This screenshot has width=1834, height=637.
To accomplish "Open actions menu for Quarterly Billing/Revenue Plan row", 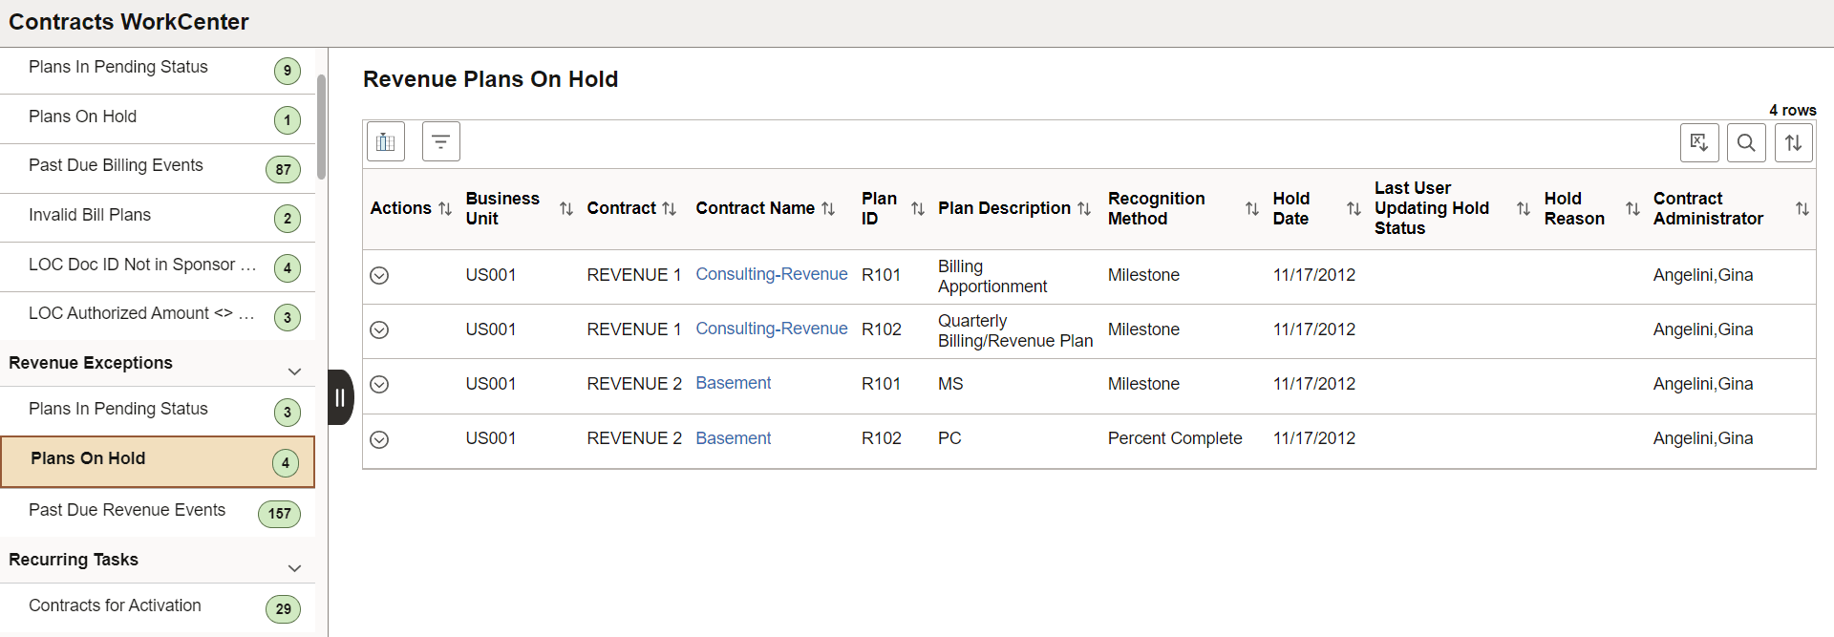I will [379, 330].
